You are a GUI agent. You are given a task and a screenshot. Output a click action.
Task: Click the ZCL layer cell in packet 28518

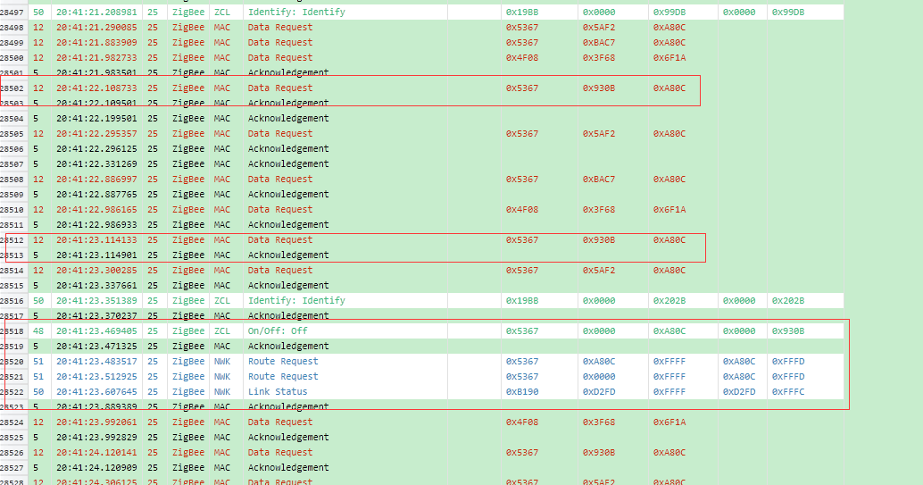222,331
